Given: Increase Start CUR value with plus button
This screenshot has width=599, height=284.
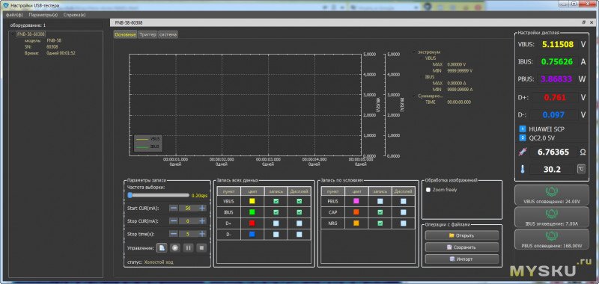Looking at the screenshot, I should tap(202, 208).
